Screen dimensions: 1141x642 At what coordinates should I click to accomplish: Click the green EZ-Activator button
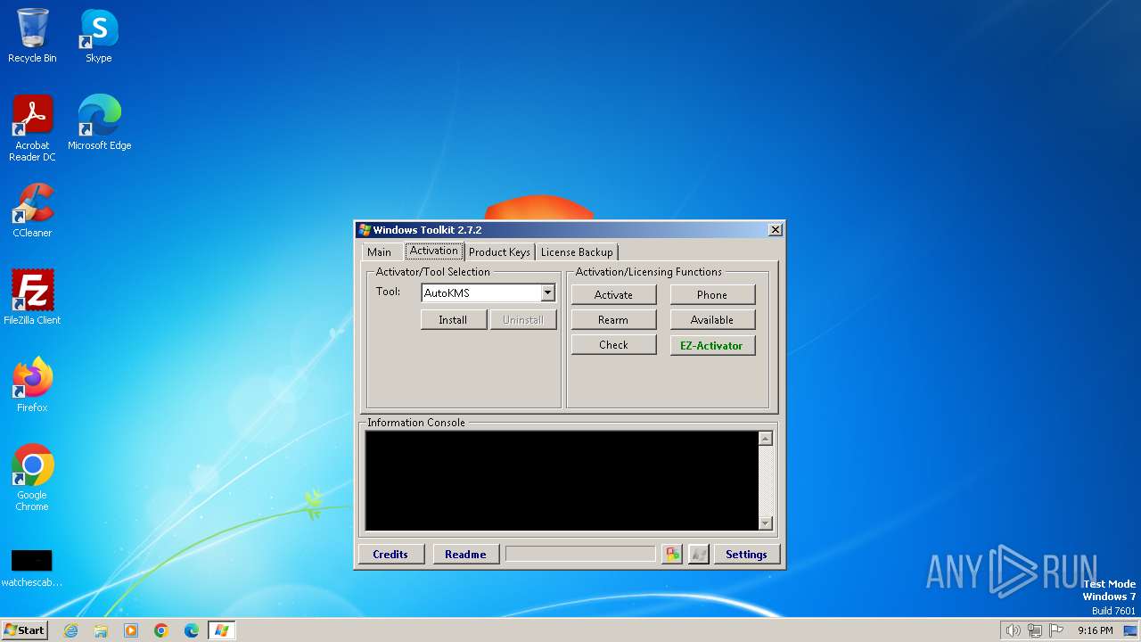click(712, 345)
